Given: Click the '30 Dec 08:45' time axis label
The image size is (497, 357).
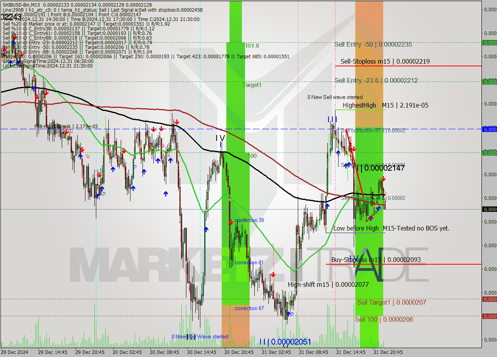Looking at the screenshot, I should point(164,352).
